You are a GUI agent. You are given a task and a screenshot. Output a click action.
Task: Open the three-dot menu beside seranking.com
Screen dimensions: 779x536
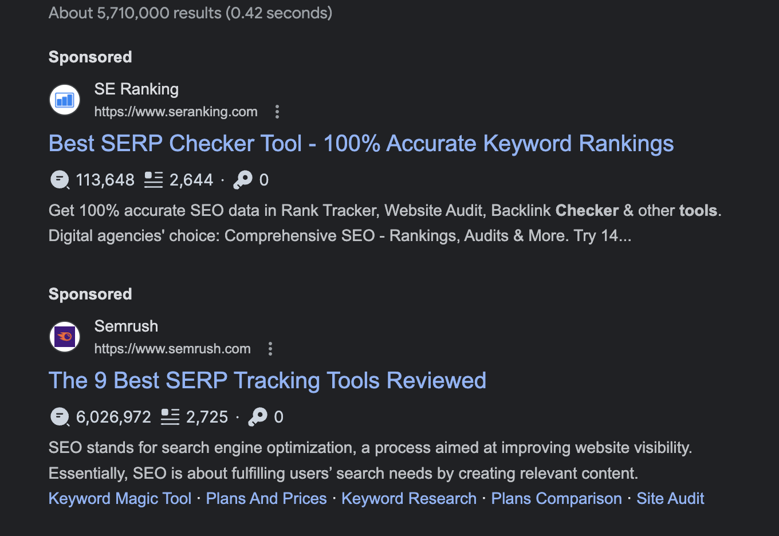pos(277,112)
